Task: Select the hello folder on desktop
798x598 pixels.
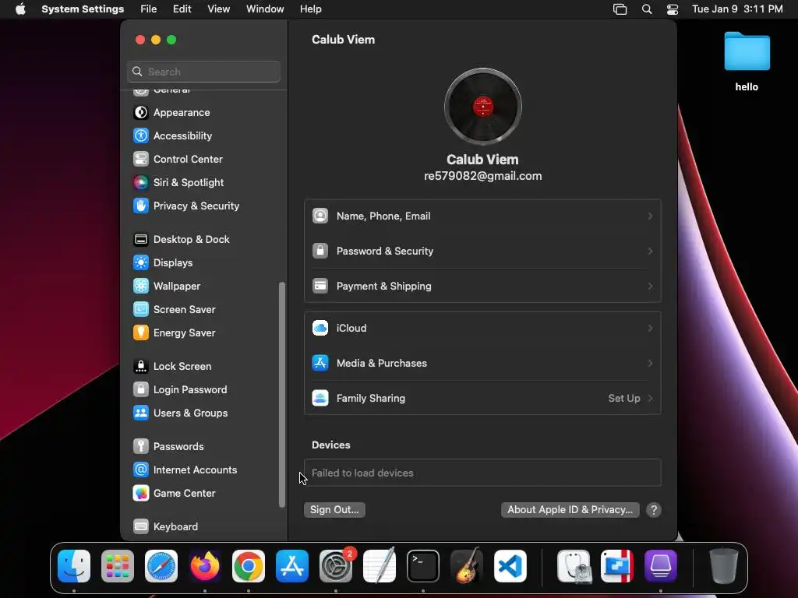Action: tap(747, 62)
